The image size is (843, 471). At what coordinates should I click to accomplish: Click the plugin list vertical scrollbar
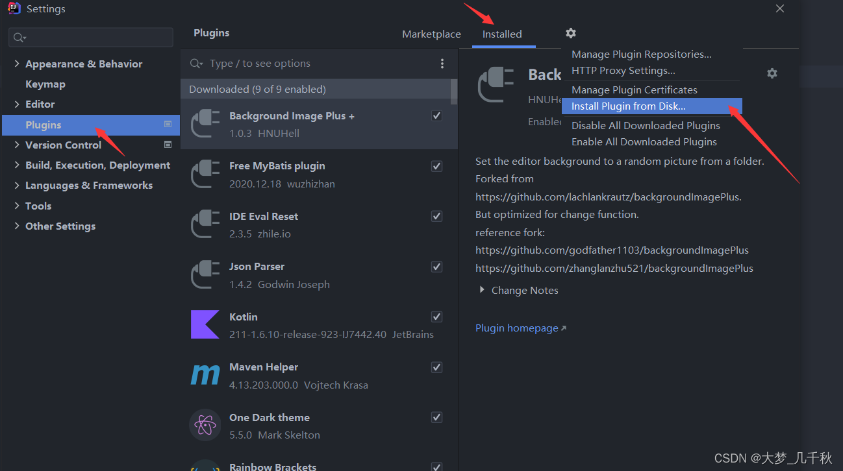(x=454, y=91)
